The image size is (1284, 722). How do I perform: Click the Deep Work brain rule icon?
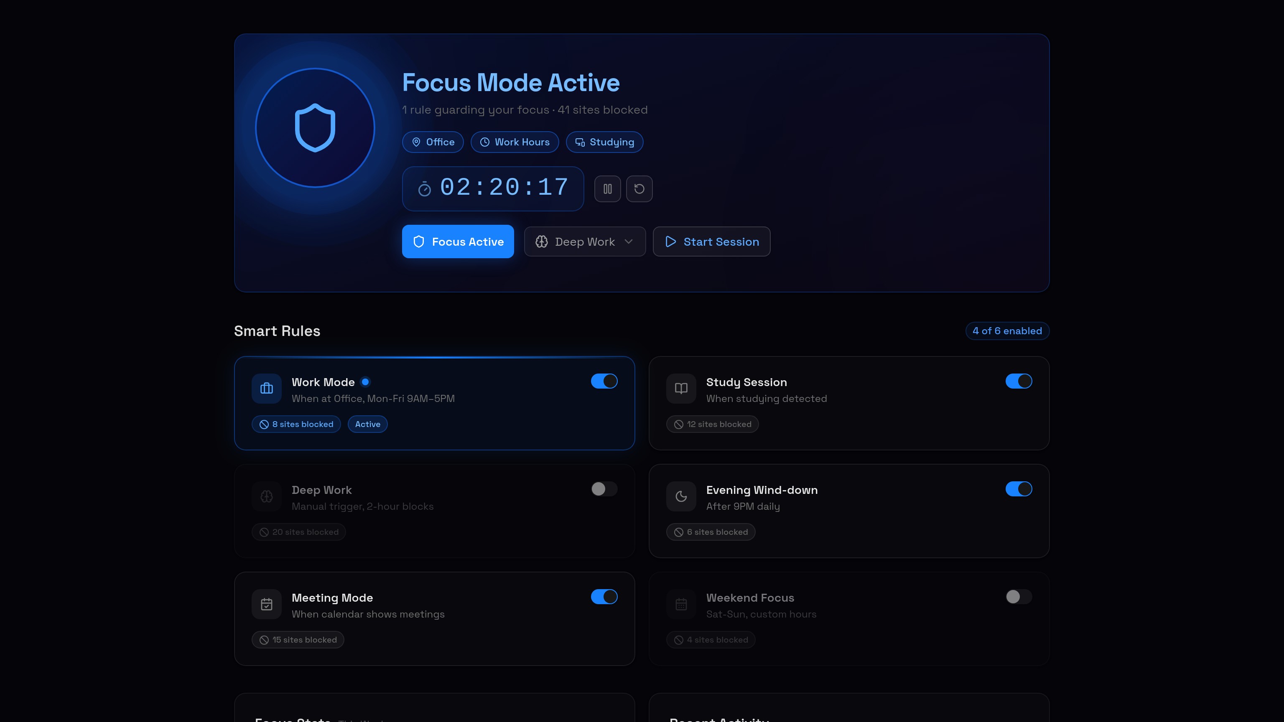click(x=267, y=496)
